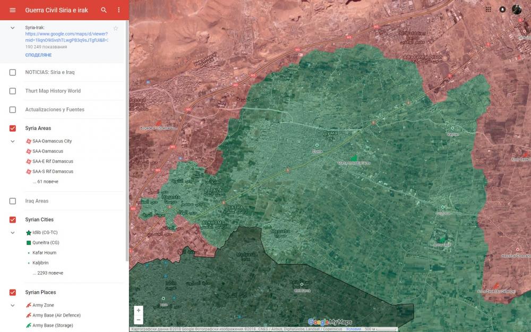
Task: Click the Army Base (Storage) green icon
Action: click(29, 325)
